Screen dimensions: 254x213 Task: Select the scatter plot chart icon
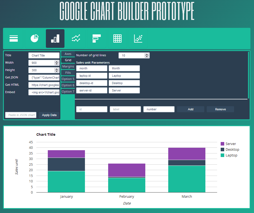138,39
